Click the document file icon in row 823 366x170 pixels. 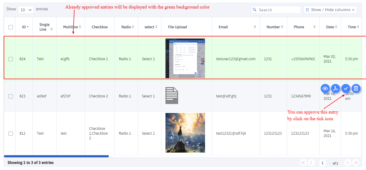(172, 96)
